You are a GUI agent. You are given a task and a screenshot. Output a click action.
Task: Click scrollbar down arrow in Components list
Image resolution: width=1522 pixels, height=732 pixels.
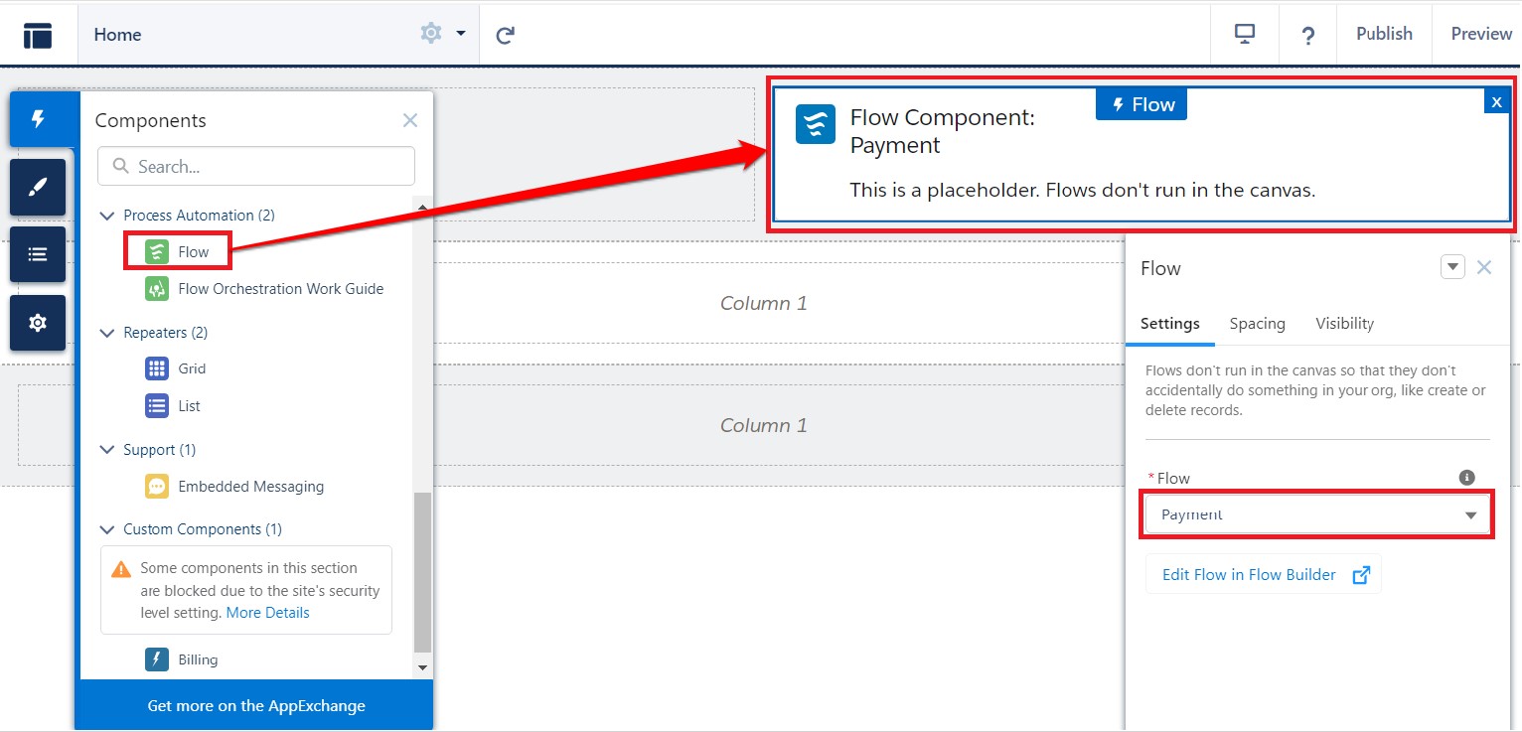423,668
